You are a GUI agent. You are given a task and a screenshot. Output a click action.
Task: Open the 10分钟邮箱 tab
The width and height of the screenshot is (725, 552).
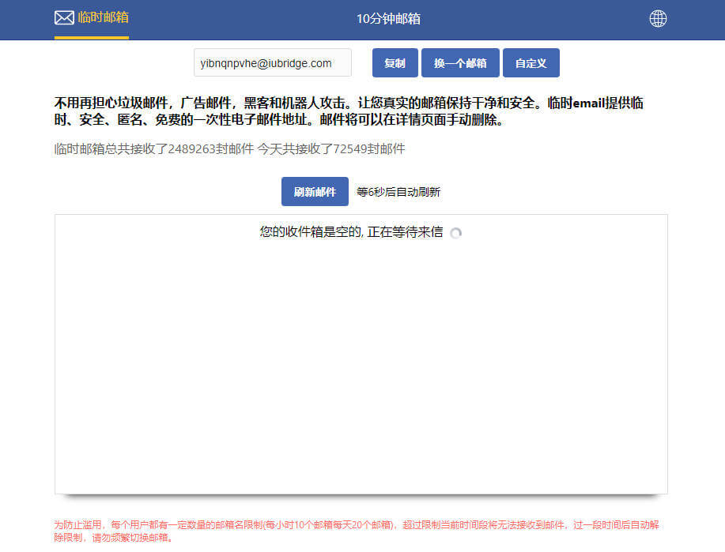pyautogui.click(x=388, y=18)
